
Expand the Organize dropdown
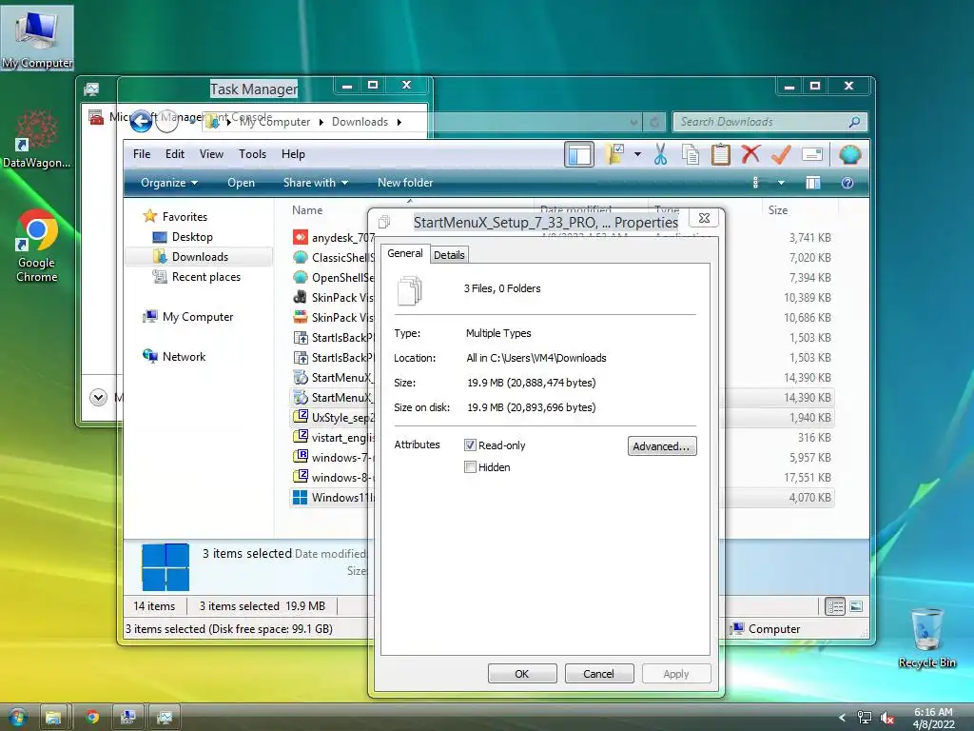(169, 183)
